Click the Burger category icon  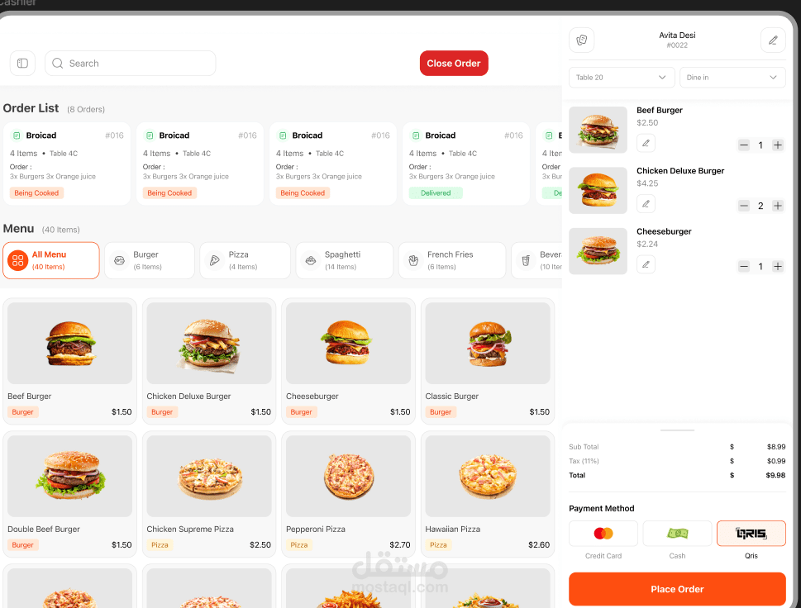click(120, 260)
